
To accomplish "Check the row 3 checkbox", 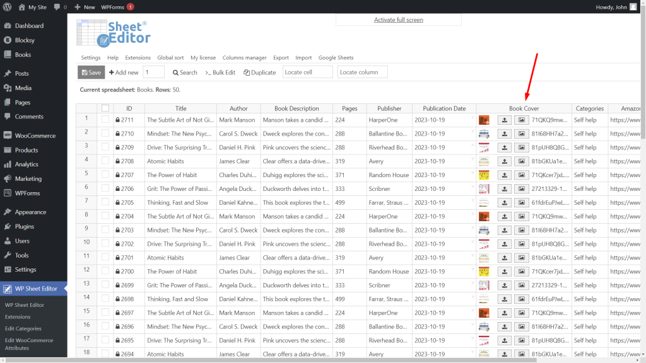I will coord(105,147).
